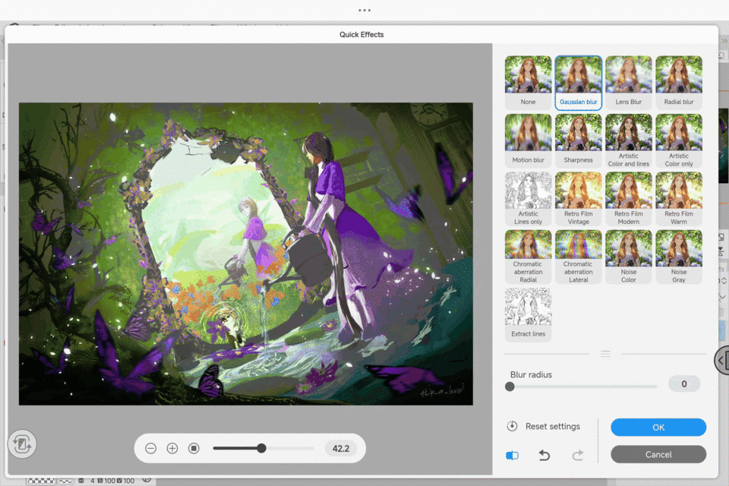Viewport: 729px width, 486px height.
Task: Click the redo arrow icon
Action: (577, 455)
